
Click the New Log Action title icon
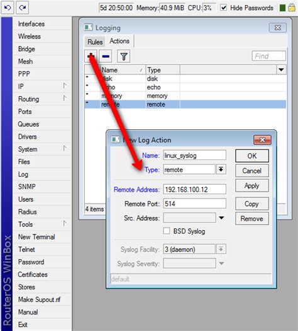116,139
